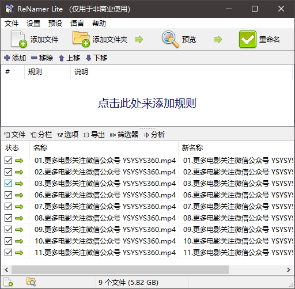Remove rule using the 移除 minus button
The width and height of the screenshot is (295, 289).
click(42, 58)
